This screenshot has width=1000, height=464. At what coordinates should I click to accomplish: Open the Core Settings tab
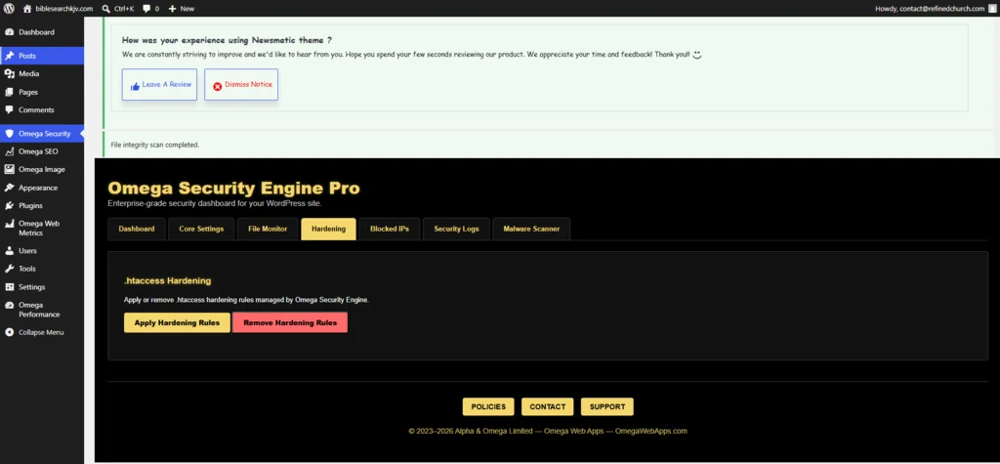coord(201,230)
